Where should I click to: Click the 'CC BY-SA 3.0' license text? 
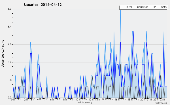pos(161,103)
